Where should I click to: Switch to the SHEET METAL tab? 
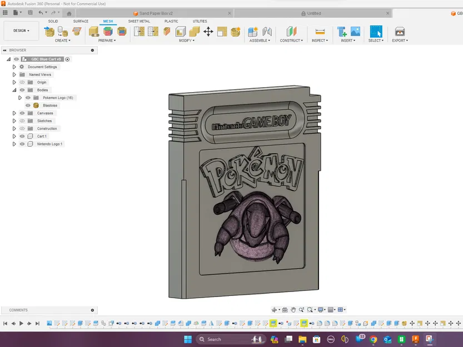tap(138, 21)
